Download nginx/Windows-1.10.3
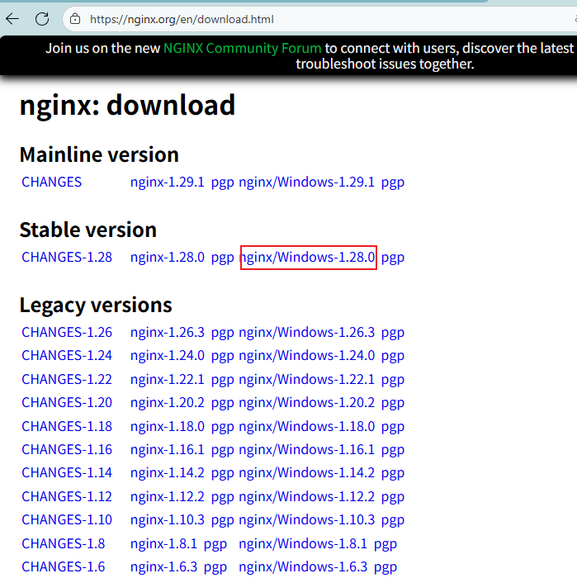The image size is (577, 578). click(306, 519)
